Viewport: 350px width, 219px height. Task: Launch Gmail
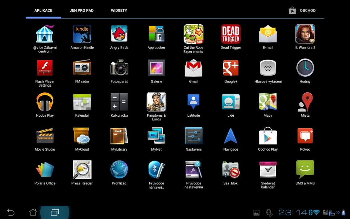coord(193,68)
